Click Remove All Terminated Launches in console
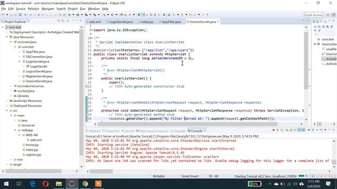The height and width of the screenshot is (189, 337). click(x=282, y=130)
